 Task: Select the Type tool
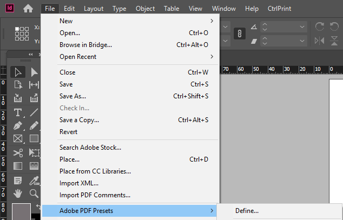(x=18, y=113)
